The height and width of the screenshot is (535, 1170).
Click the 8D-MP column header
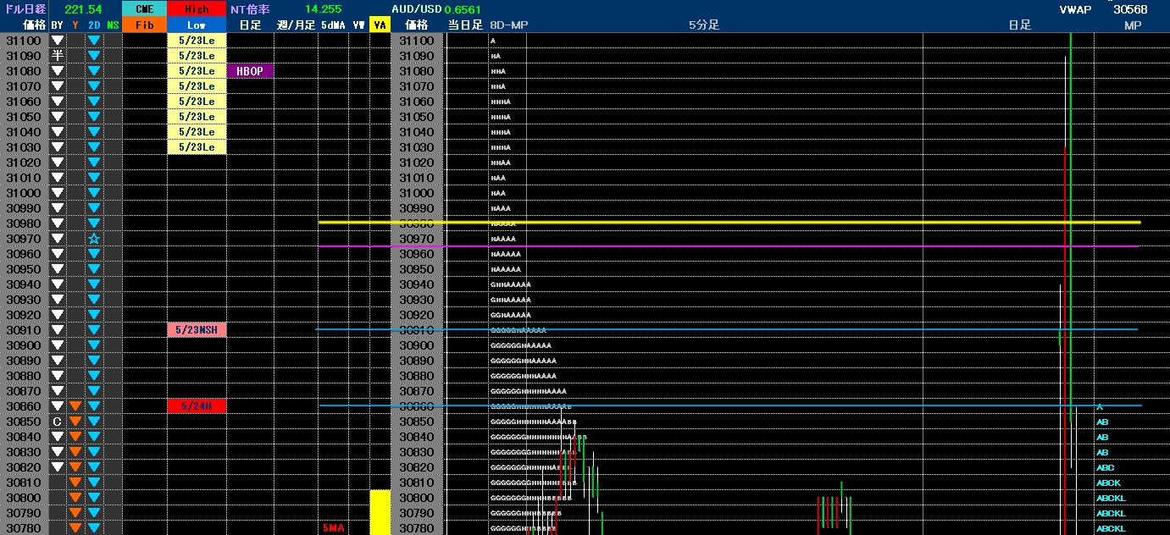(x=508, y=25)
